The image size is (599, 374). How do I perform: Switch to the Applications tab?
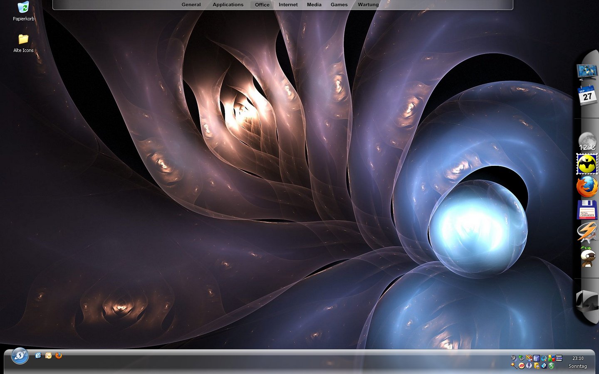(x=228, y=5)
